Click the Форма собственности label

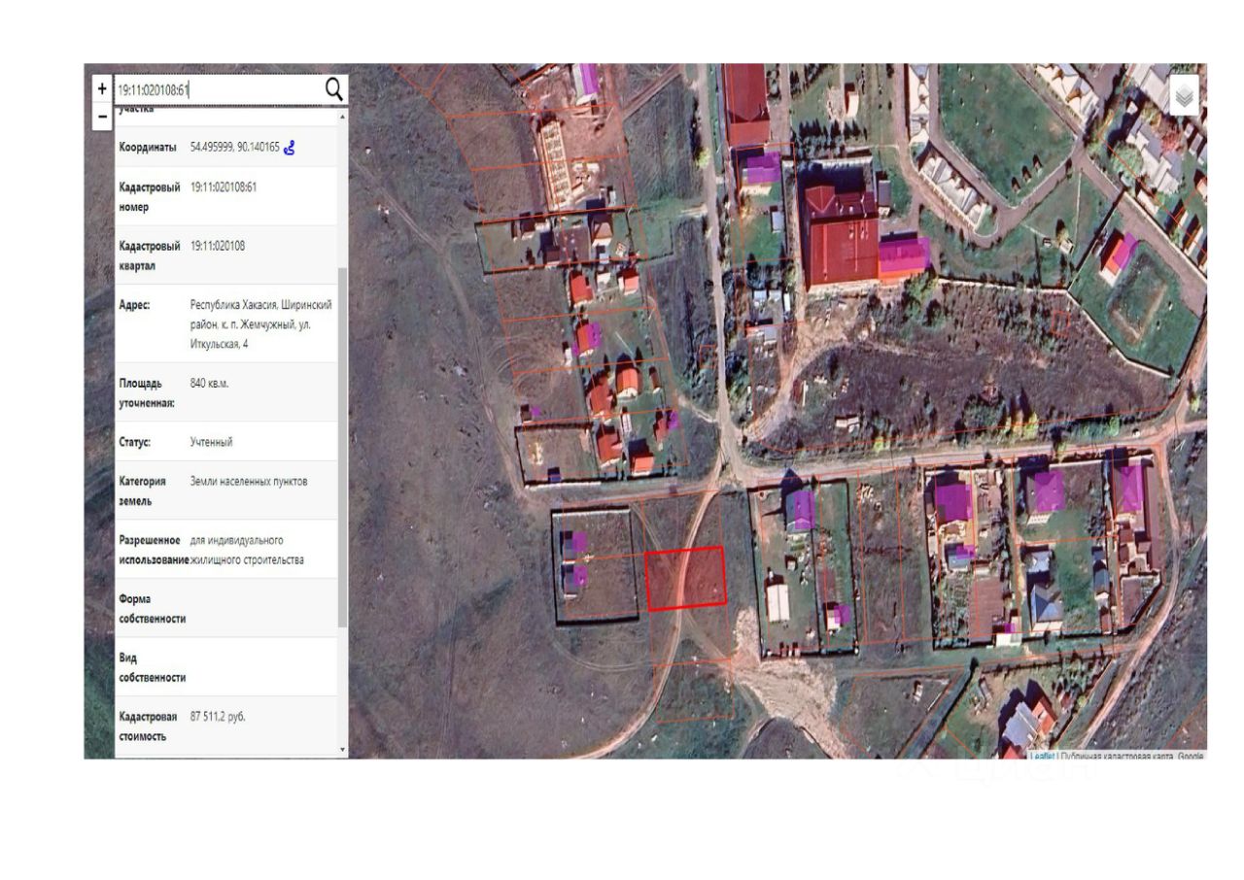153,609
